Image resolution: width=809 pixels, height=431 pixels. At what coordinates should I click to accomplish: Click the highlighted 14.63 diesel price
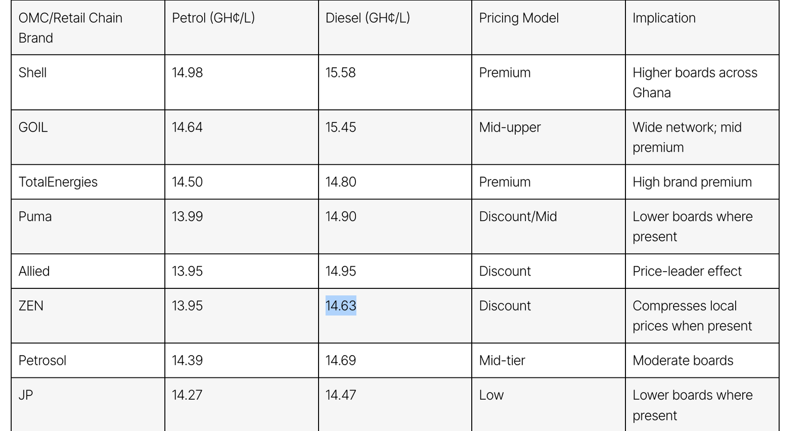[x=341, y=306]
